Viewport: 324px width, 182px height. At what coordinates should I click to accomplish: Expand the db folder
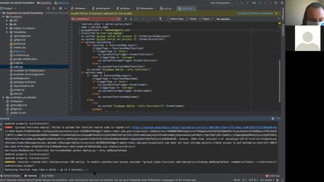tap(7, 24)
